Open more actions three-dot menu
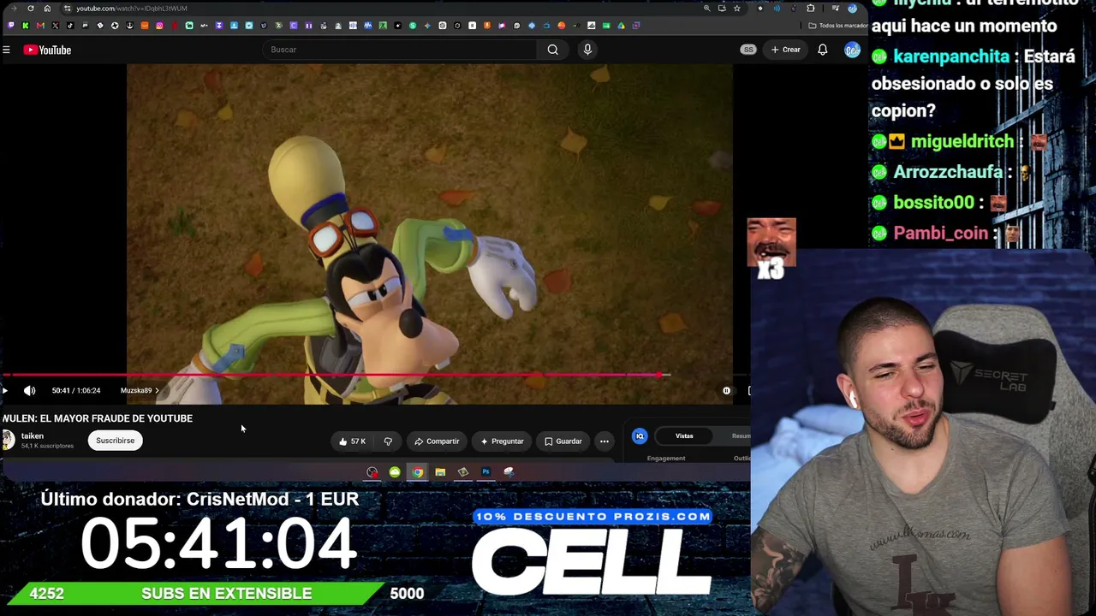Viewport: 1096px width, 616px height. (x=605, y=441)
